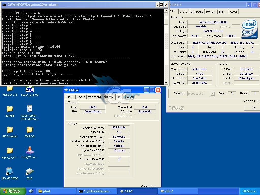Click the Level 2 6144 KBytes value

(246, 78)
